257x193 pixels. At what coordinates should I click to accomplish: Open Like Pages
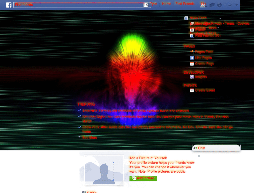203,58
